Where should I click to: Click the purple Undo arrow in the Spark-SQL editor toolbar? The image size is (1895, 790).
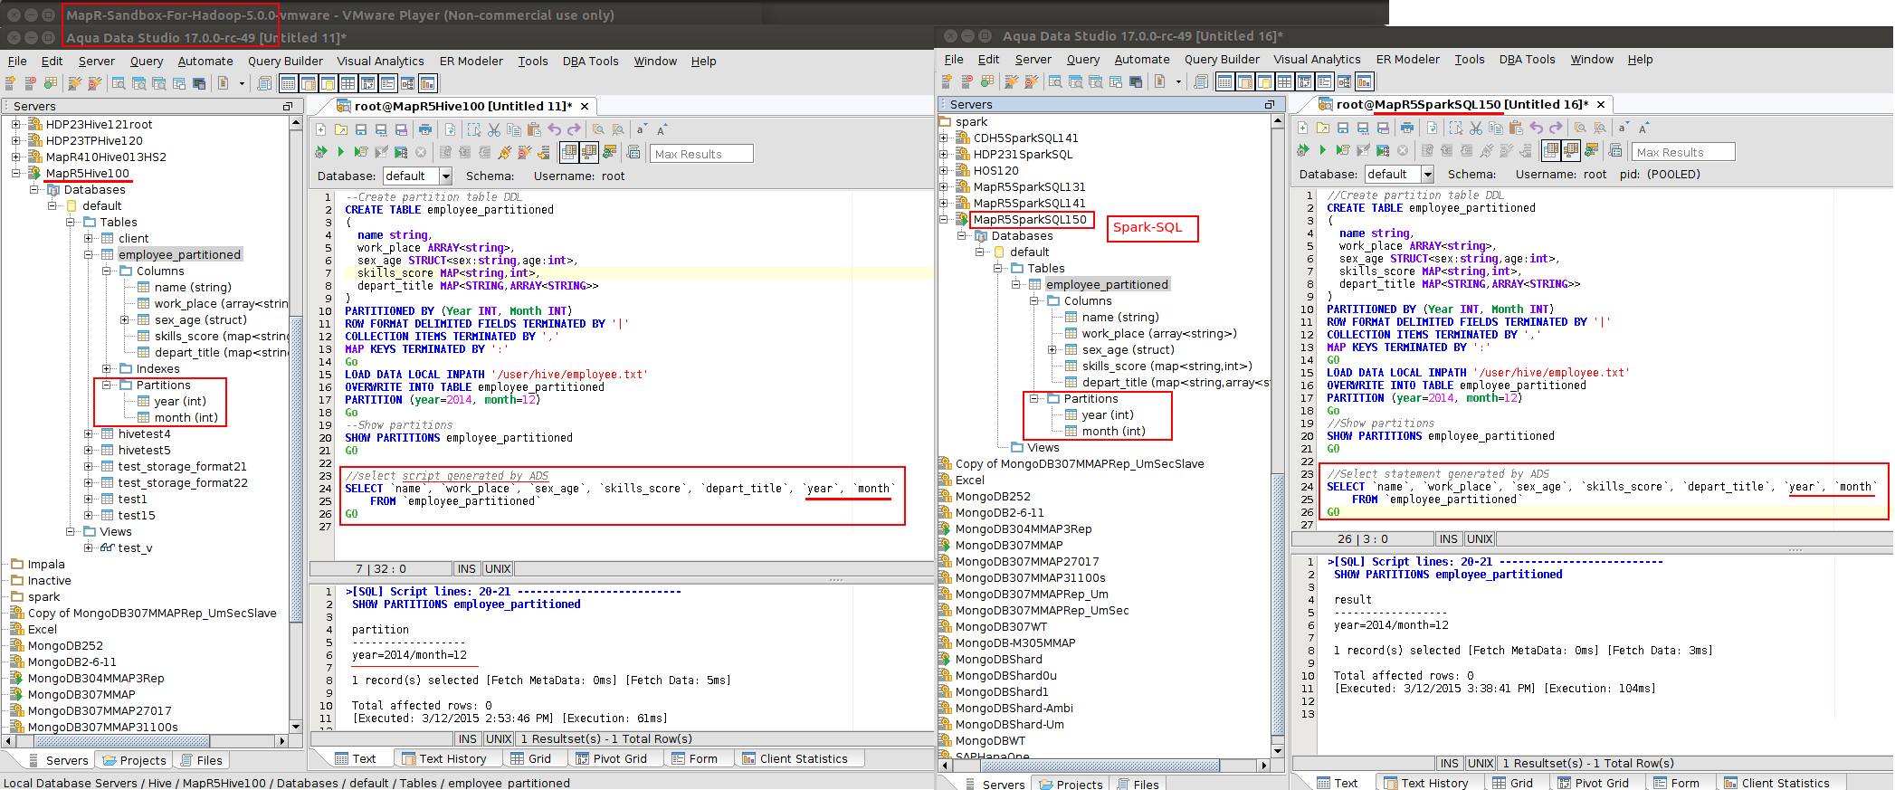point(1536,128)
